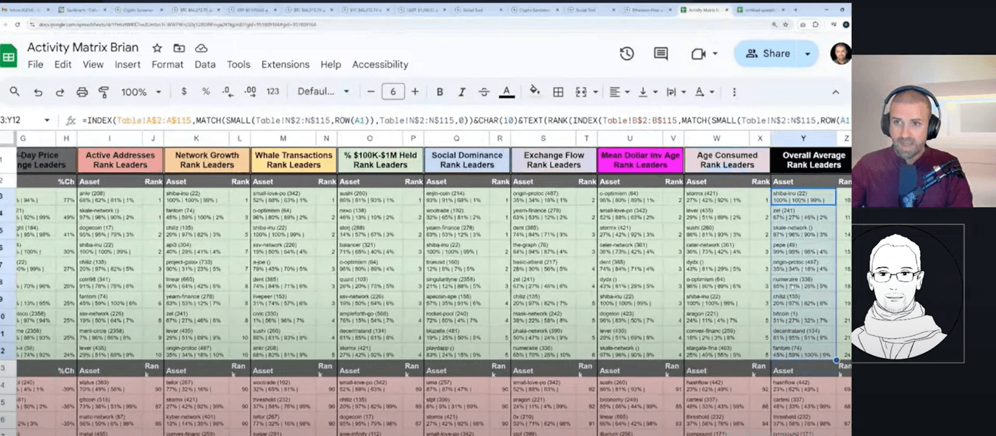The image size is (996, 436).
Task: Click the font size input field
Action: 393,92
